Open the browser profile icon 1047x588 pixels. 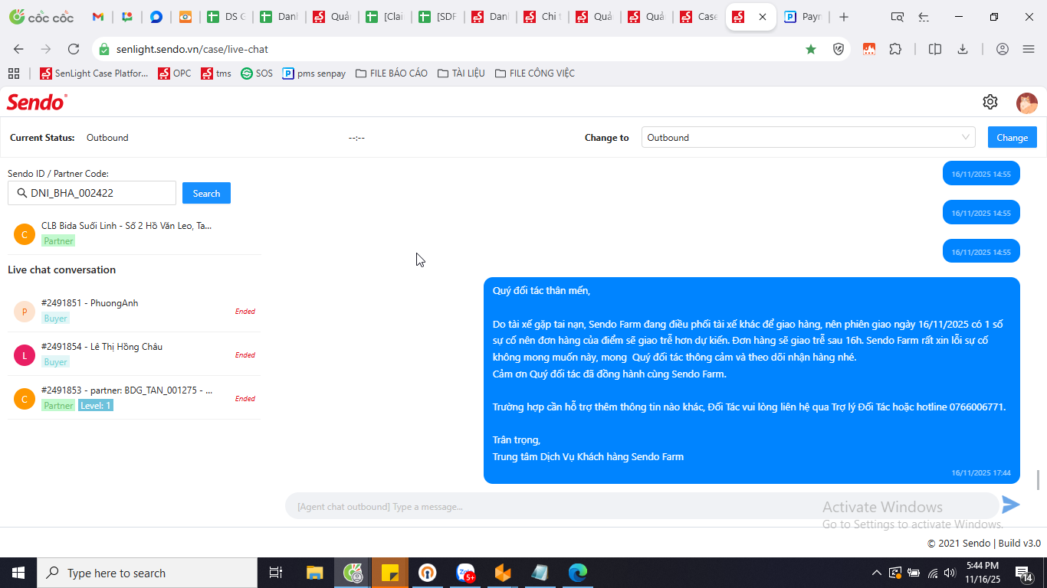(x=1003, y=49)
